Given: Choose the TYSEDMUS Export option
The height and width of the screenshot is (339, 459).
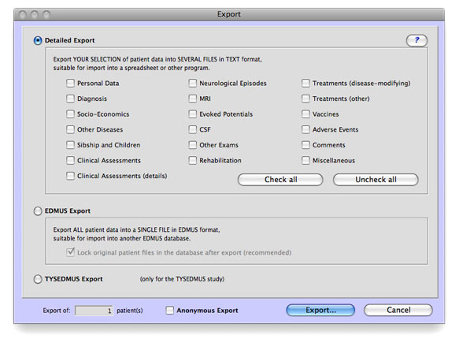Looking at the screenshot, I should (x=38, y=279).
